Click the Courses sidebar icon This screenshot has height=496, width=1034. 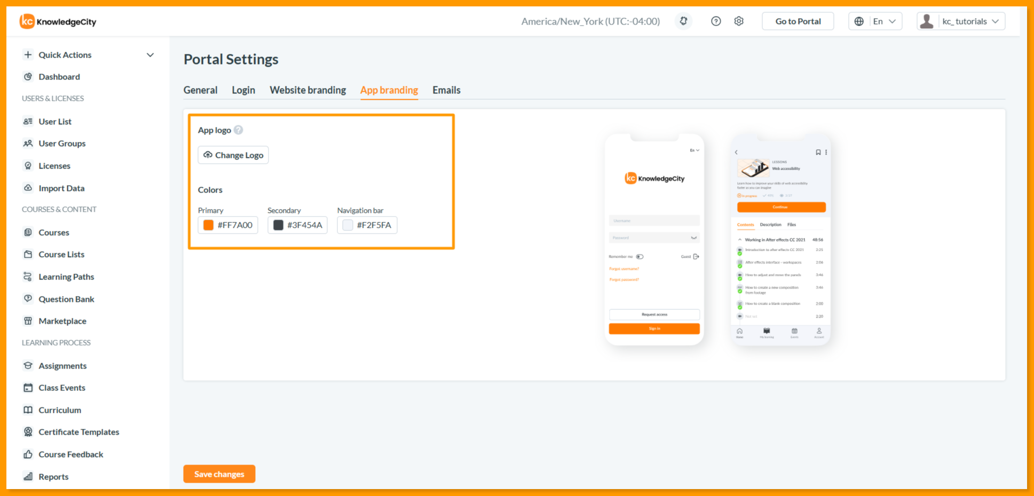28,233
